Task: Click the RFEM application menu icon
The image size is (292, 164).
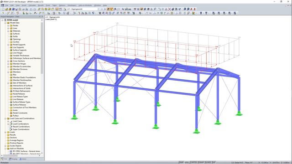Action: pyautogui.click(x=3, y=5)
